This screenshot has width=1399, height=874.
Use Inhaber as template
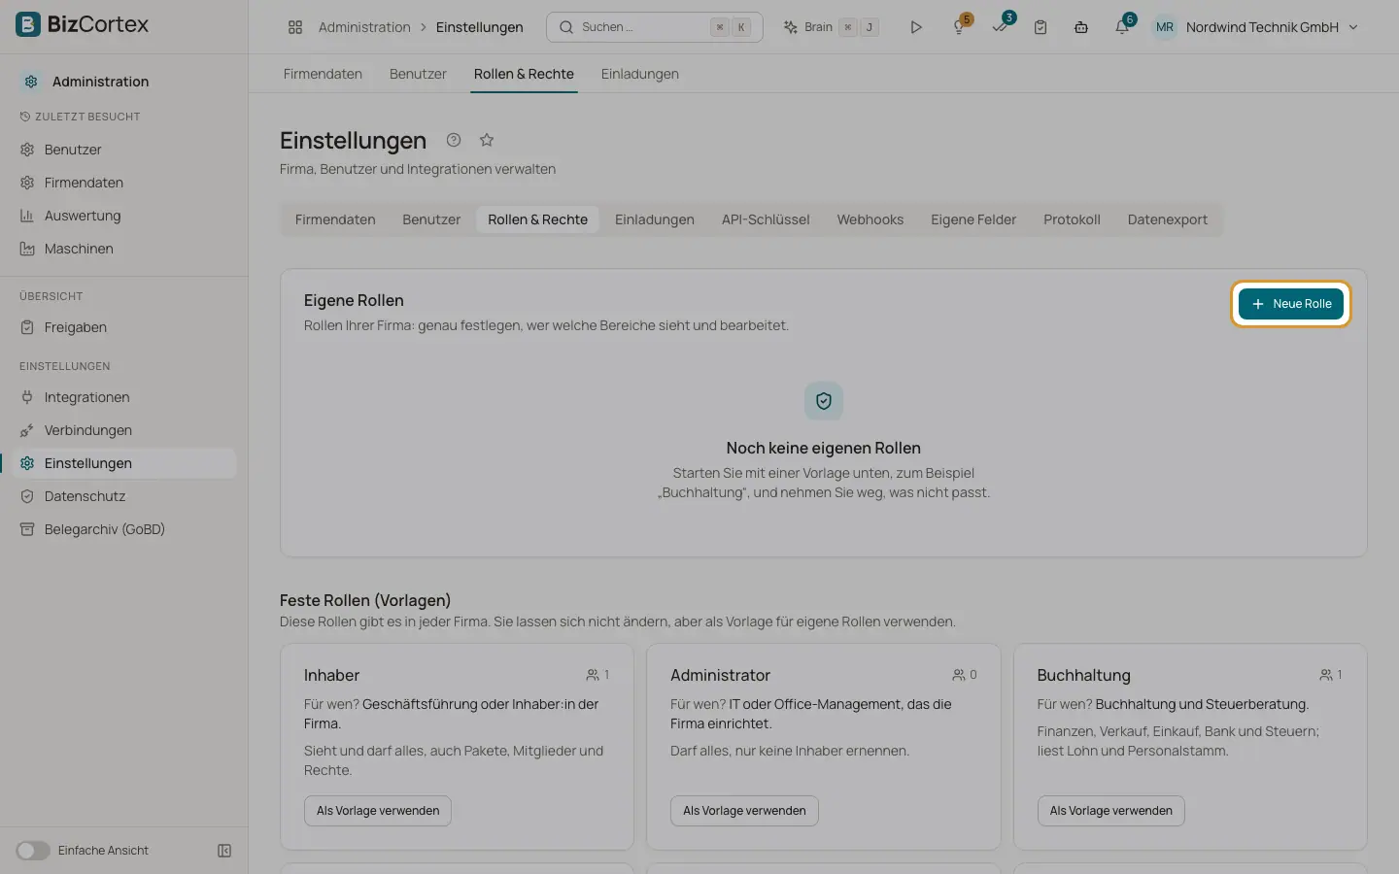click(x=378, y=811)
